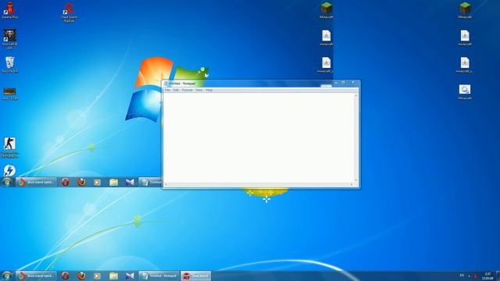The width and height of the screenshot is (500, 281).
Task: Open Windows Explorer folder on the bottom taskbar
Action: pyautogui.click(x=113, y=276)
